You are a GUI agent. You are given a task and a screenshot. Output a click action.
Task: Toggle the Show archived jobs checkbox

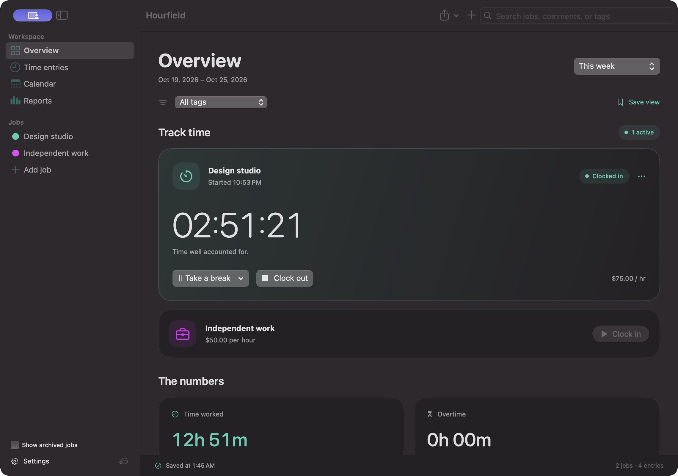15,445
